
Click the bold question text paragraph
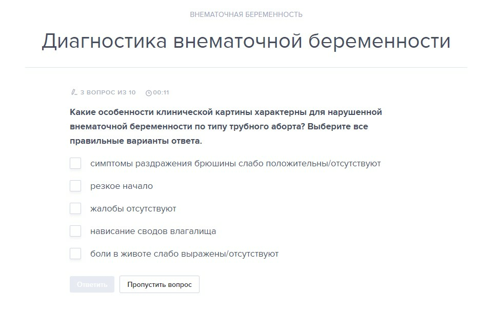[226, 126]
